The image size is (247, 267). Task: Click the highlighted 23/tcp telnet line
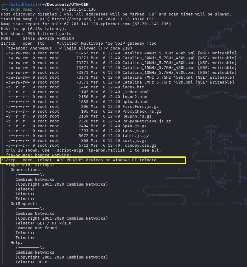point(79,160)
